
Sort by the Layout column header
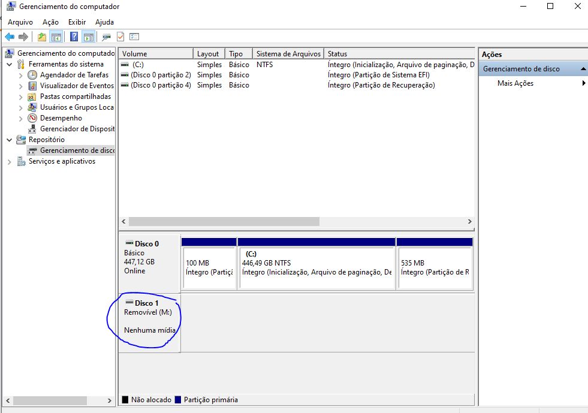(x=209, y=53)
